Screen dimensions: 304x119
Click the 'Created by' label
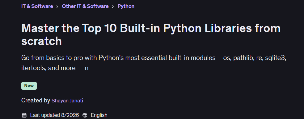pos(36,101)
